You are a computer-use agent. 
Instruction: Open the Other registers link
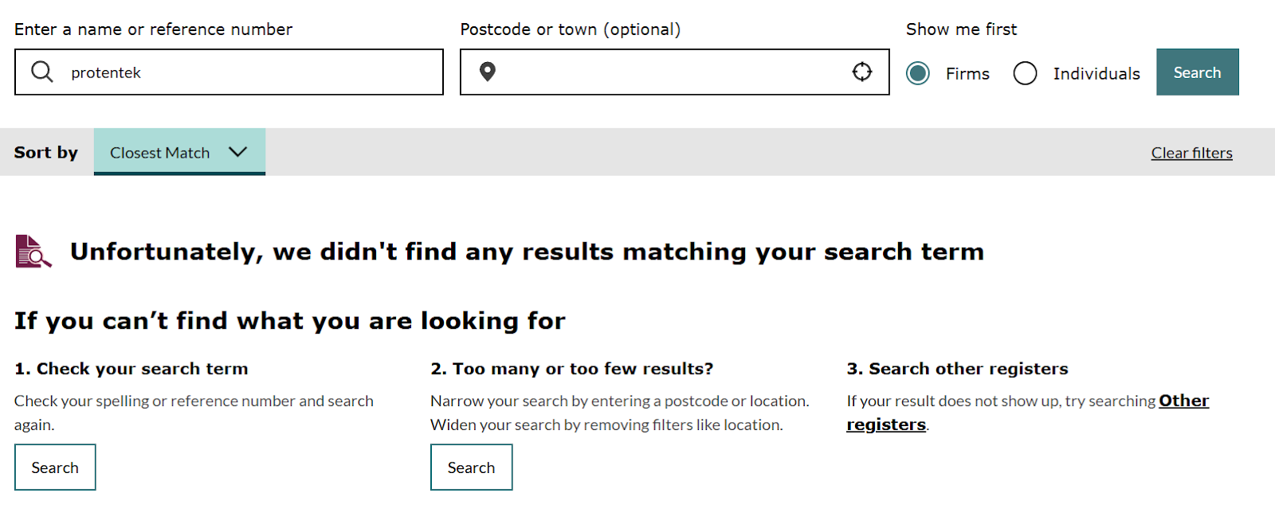[1028, 413]
